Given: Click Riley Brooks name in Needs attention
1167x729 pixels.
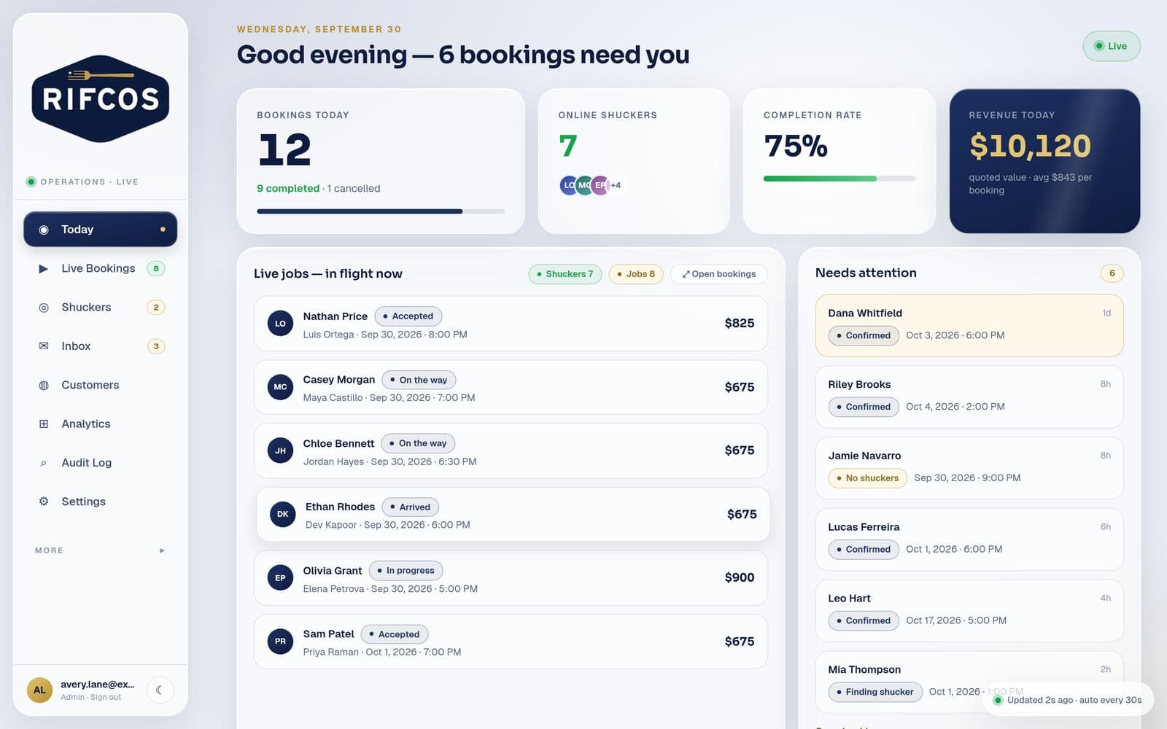Looking at the screenshot, I should pos(859,384).
